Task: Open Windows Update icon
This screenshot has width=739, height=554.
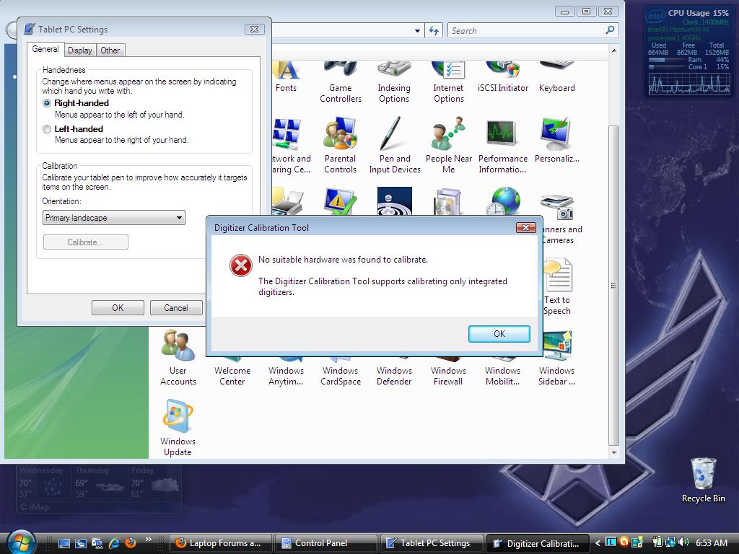Action: click(178, 428)
